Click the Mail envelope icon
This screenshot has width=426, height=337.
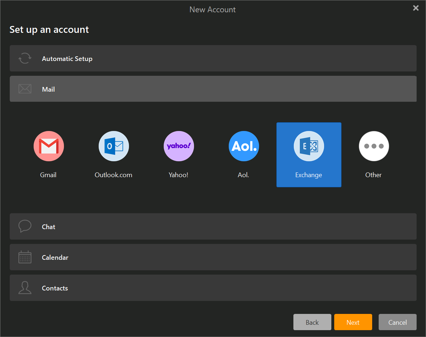(x=25, y=89)
